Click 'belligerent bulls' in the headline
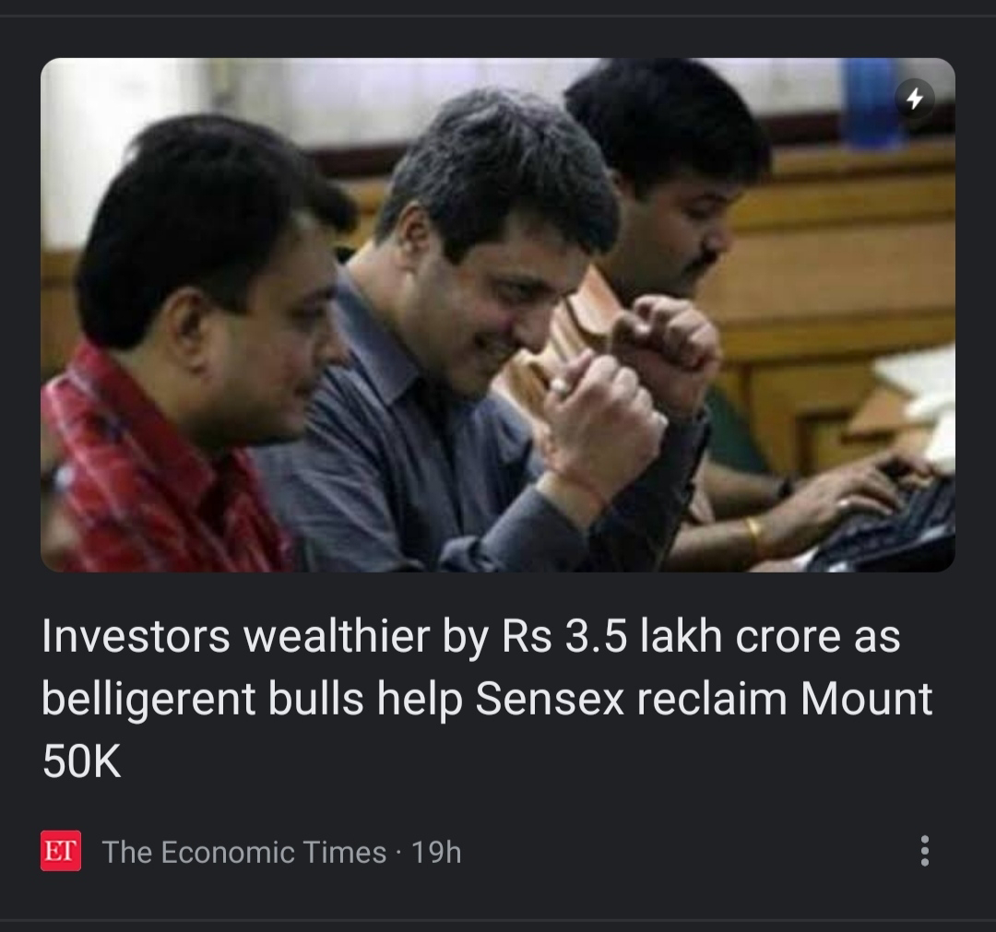The image size is (996, 932). click(203, 699)
